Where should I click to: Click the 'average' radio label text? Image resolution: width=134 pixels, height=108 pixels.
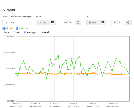tap(31, 32)
